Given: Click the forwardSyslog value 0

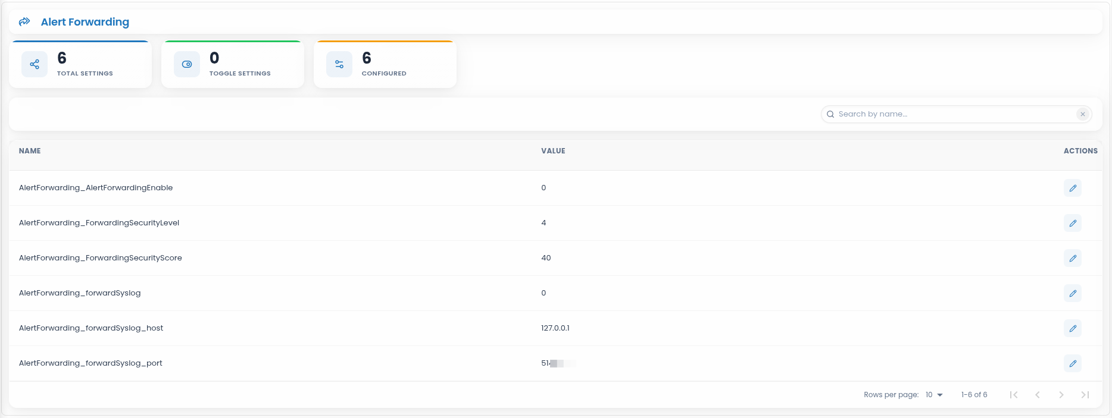Looking at the screenshot, I should click(543, 293).
